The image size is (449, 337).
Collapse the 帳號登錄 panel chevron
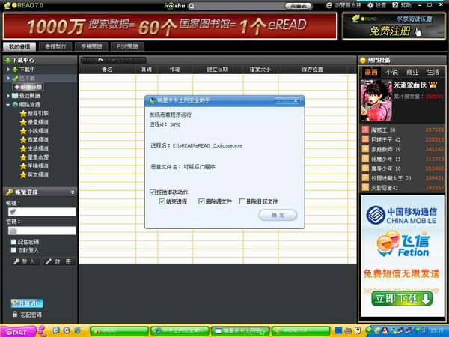(73, 192)
